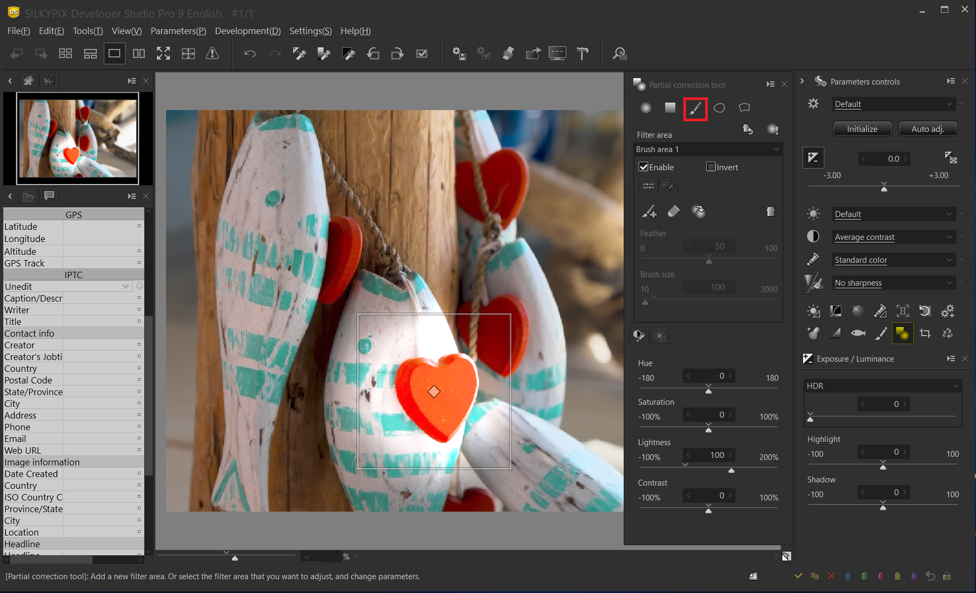Click the Exposure bias value field

[x=884, y=158]
